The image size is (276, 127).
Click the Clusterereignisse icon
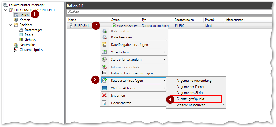[x=16, y=50]
